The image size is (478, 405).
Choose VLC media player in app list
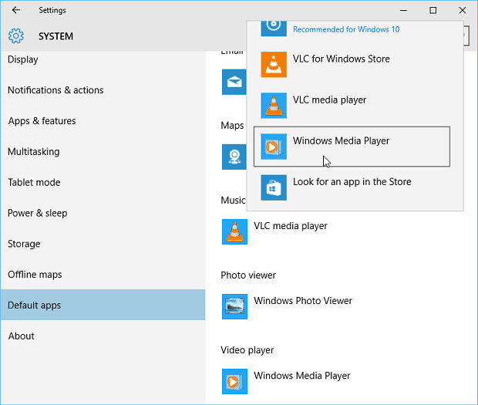tap(352, 106)
